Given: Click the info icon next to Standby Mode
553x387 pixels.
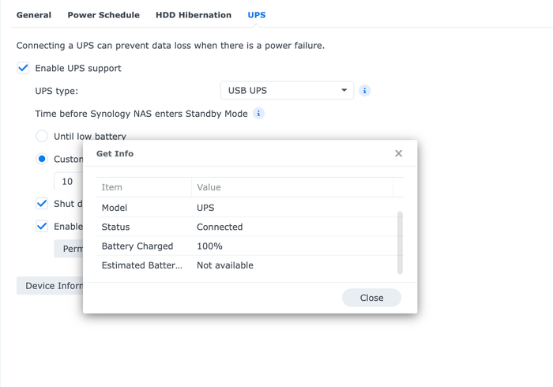Looking at the screenshot, I should point(258,114).
